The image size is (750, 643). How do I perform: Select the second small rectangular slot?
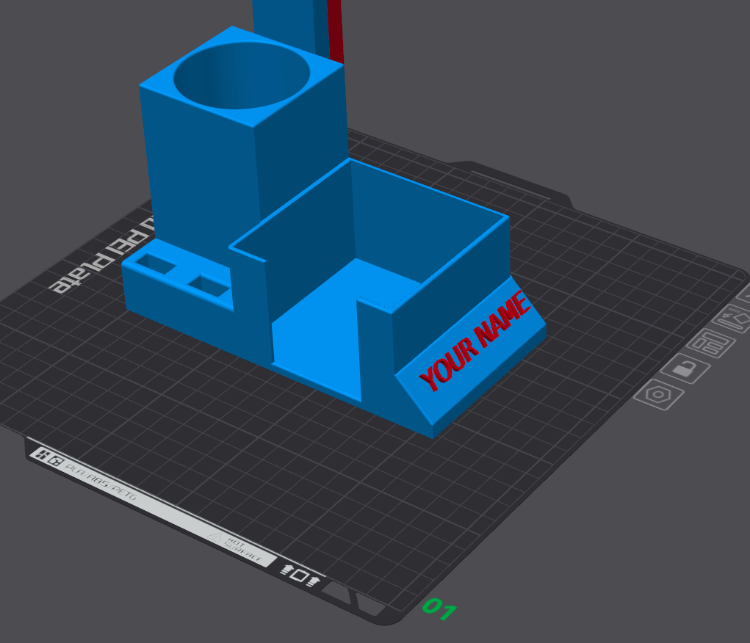(209, 285)
